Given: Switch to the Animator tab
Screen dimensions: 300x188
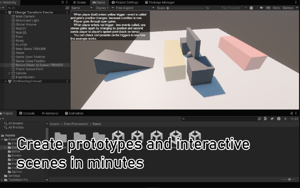Looking at the screenshot, I should click(x=50, y=113).
